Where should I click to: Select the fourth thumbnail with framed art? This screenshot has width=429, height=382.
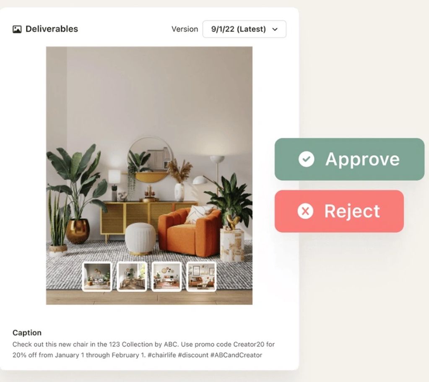pyautogui.click(x=201, y=276)
